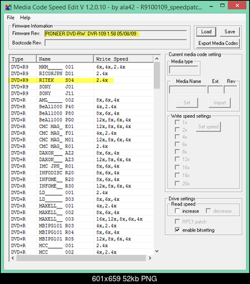The height and width of the screenshot is (284, 250).
Task: Select the MAXELL 001 row
Action: [82, 206]
